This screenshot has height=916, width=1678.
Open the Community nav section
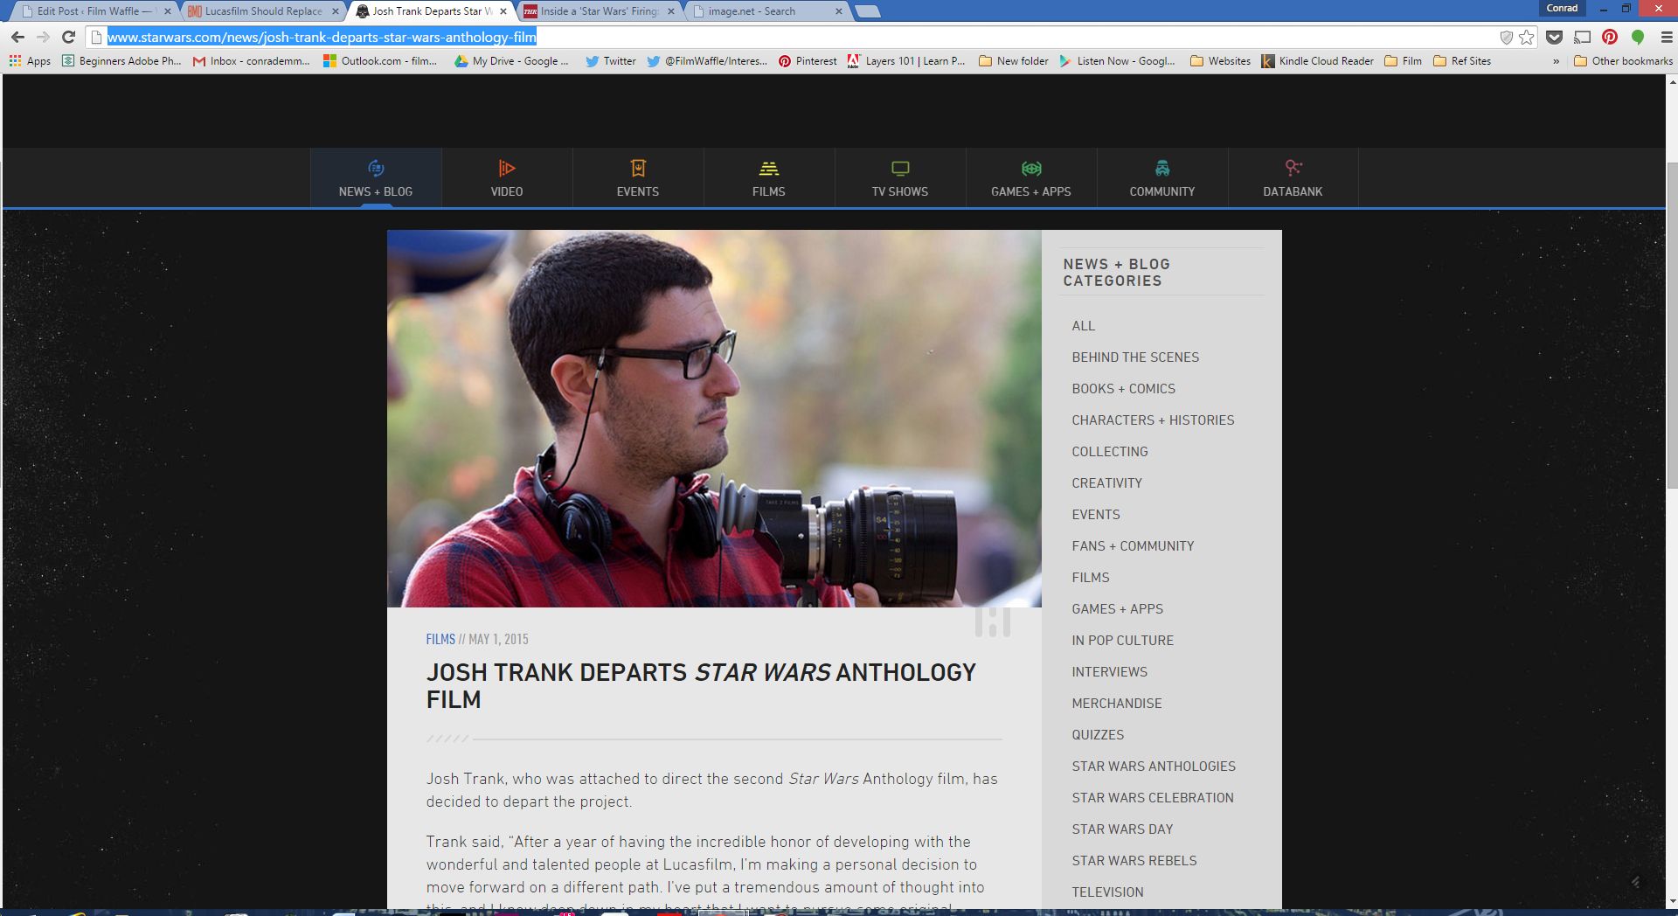[x=1162, y=178]
